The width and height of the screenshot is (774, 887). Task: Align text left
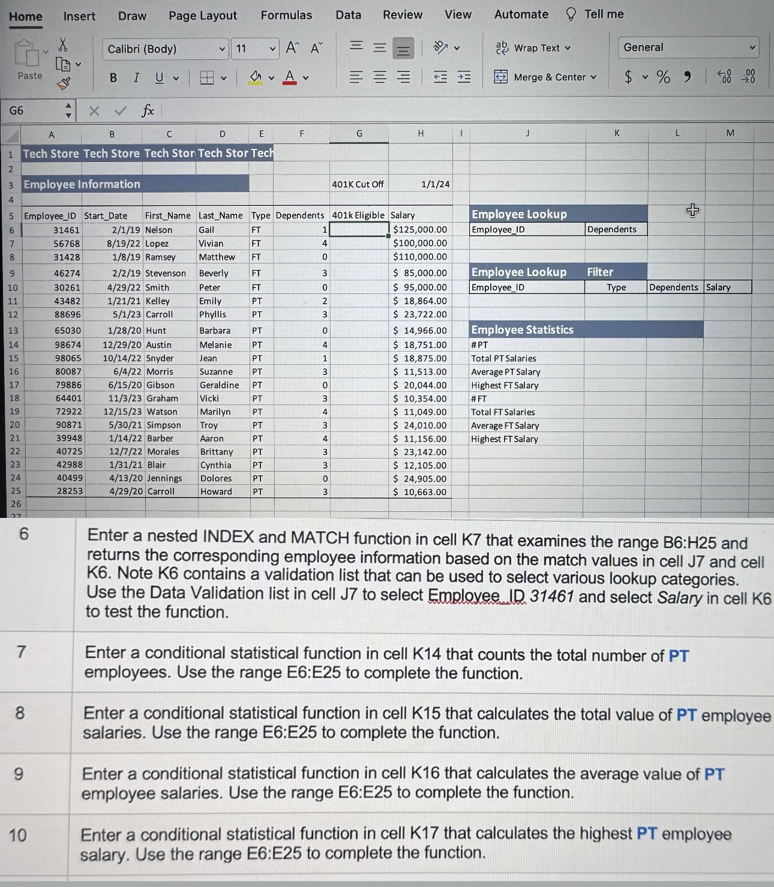click(x=356, y=77)
